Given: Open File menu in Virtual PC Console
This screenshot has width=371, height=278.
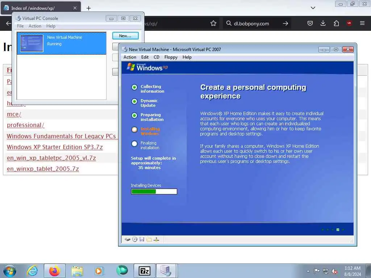Looking at the screenshot, I should point(20,26).
